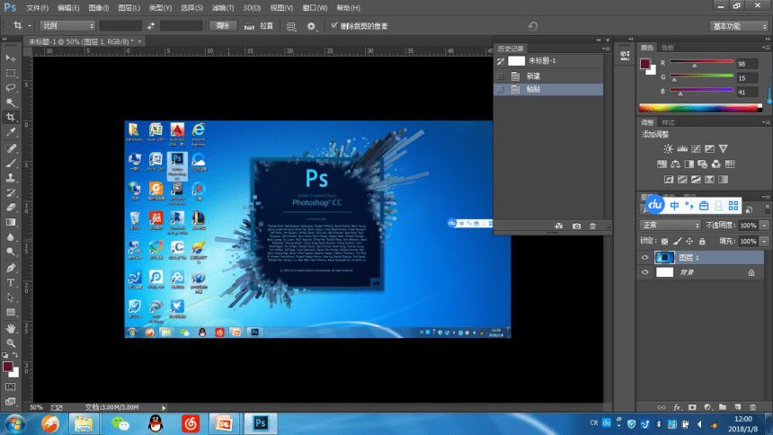Select the Hand tool
Screen dimensions: 773x435
point(11,328)
